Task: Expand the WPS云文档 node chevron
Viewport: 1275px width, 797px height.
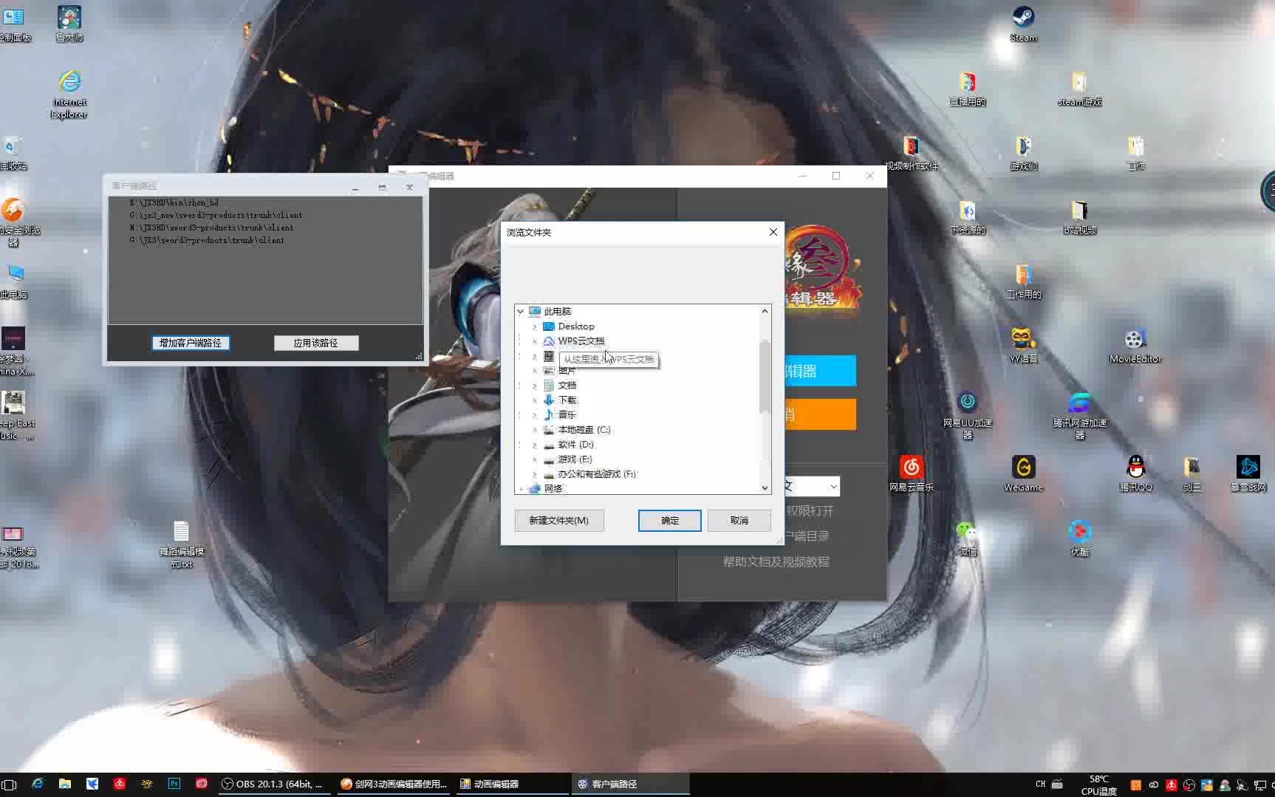Action: pos(535,341)
